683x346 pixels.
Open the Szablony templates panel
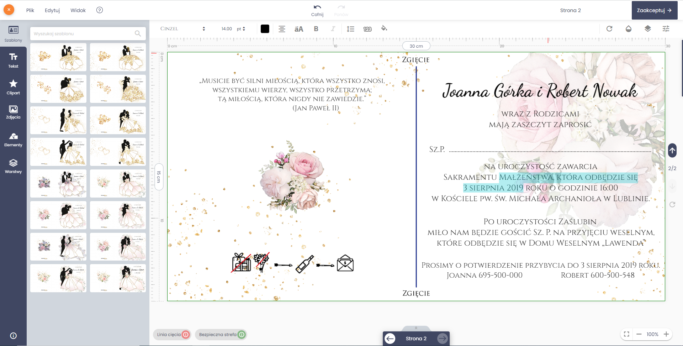point(13,34)
